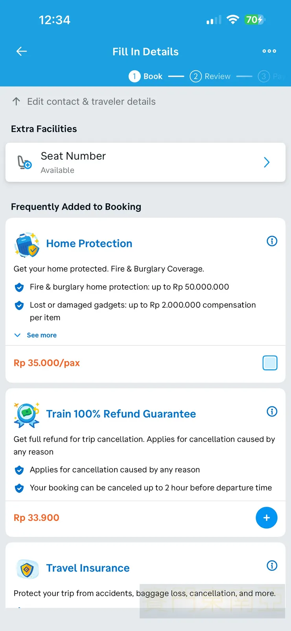
Task: Go to the Review step
Action: click(x=210, y=76)
